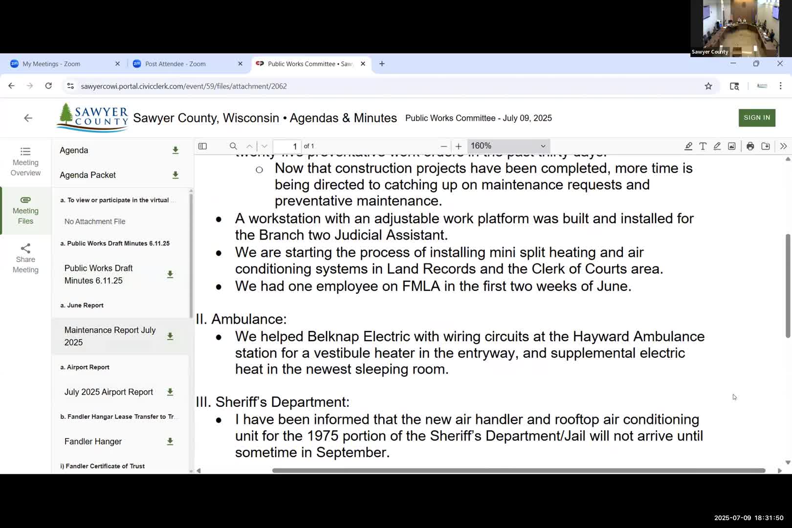The height and width of the screenshot is (528, 792).
Task: Select 'a. Airport Report' heading
Action: tap(85, 367)
